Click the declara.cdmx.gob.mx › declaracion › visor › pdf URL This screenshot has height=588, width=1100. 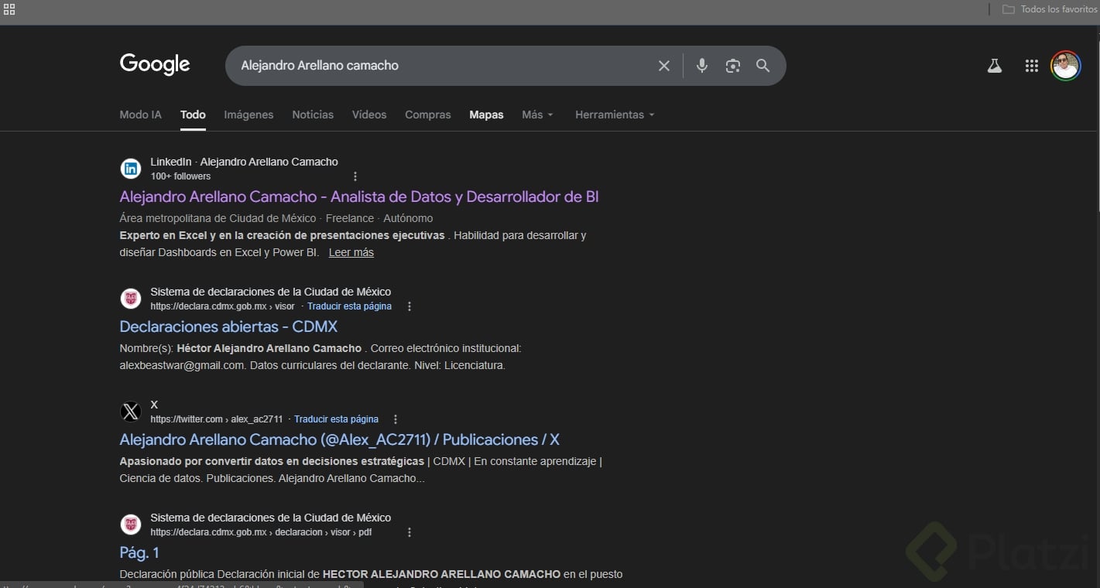click(261, 532)
